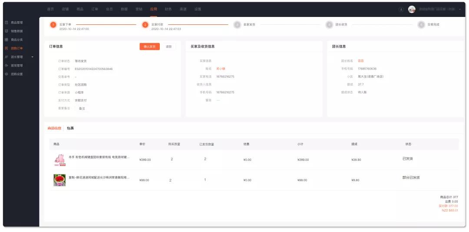This screenshot has width=469, height=232.
Task: Click community name 周大生(诺德广场店)
Action: [370, 76]
